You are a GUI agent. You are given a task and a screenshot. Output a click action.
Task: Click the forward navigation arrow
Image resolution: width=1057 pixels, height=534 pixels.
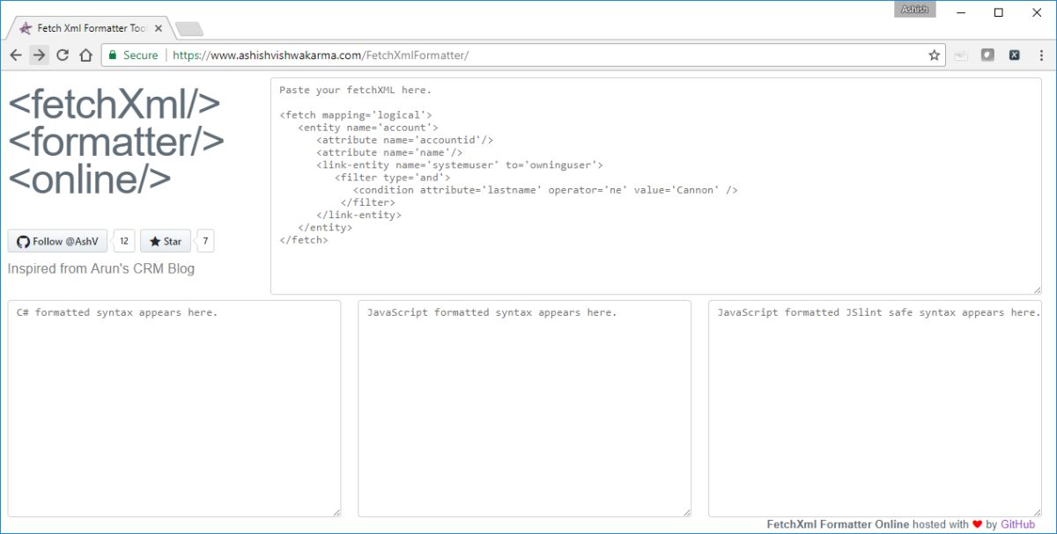pos(39,55)
